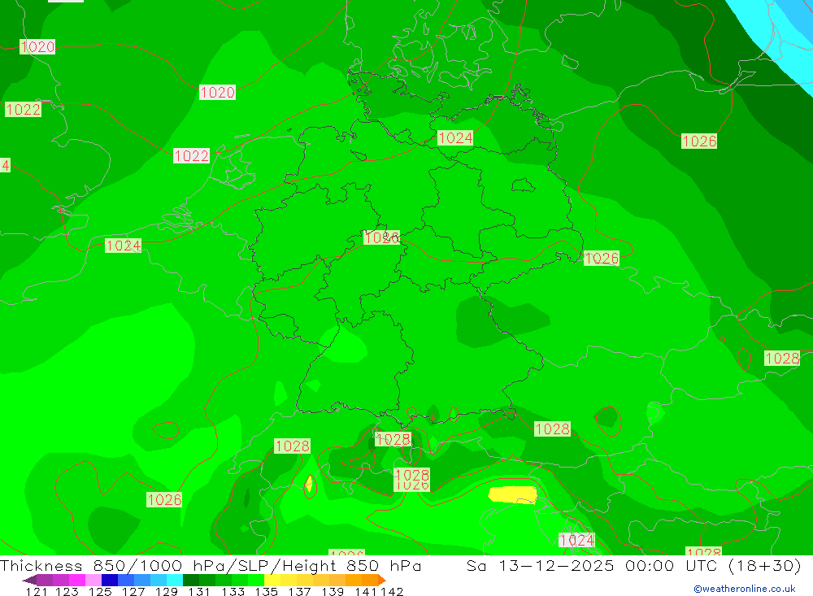This screenshot has width=813, height=596.
Task: Pick the light pink legend swatch
Action: pyautogui.click(x=93, y=580)
